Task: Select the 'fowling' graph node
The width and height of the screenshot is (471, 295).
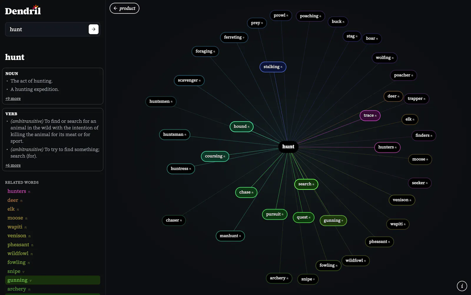Action: pos(329,265)
